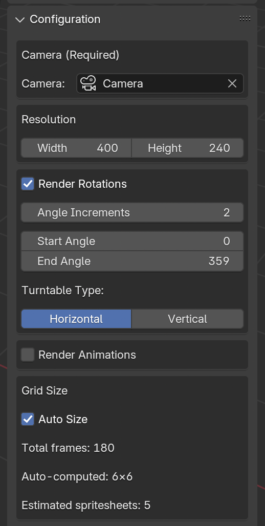Click the Width resolution field
Screen dimensions: 265x526
tap(76, 148)
